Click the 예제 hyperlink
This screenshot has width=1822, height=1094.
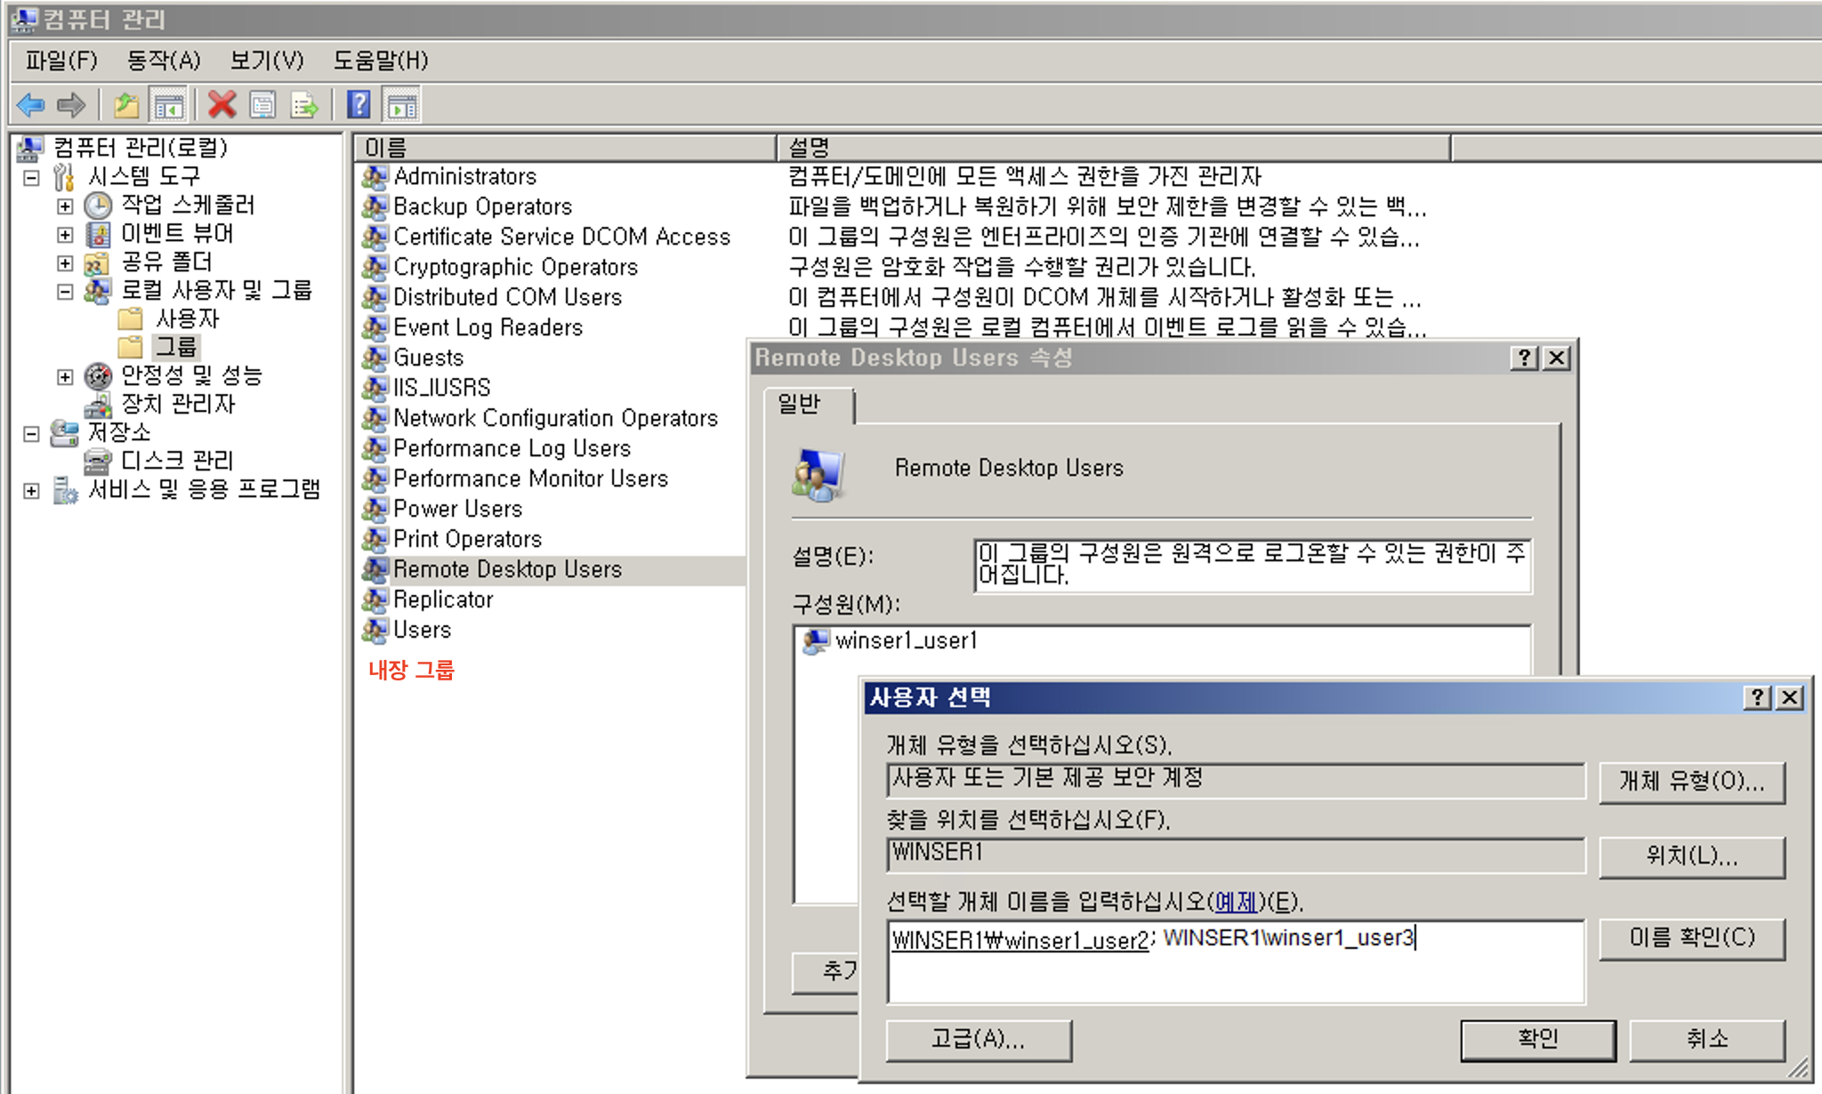(x=1236, y=902)
